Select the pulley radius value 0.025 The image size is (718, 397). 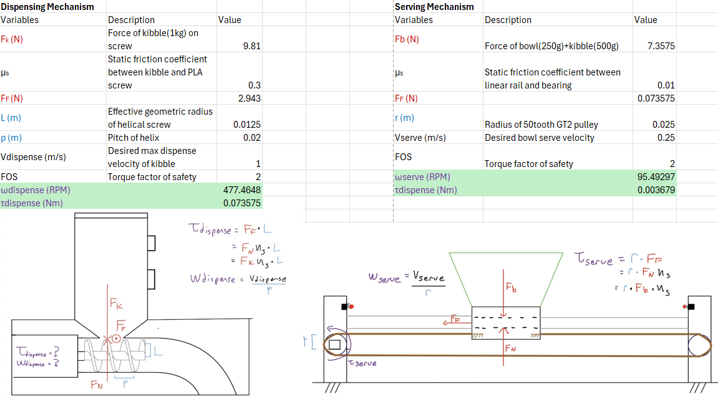[x=654, y=125]
